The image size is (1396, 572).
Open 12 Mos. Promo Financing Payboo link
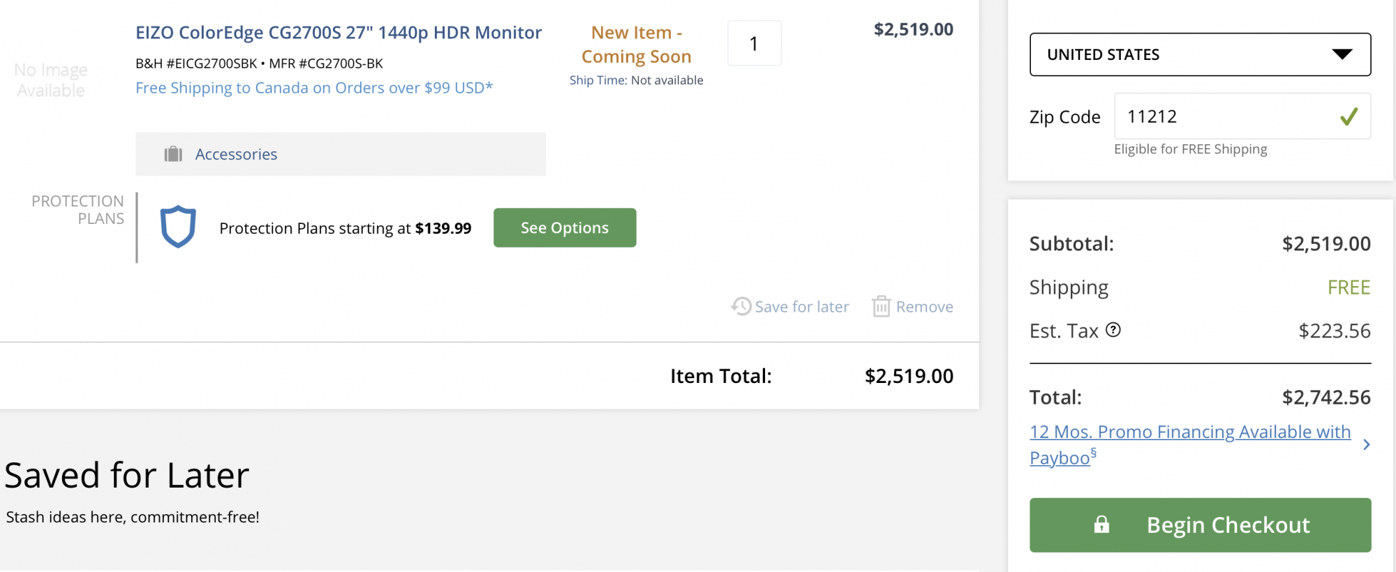[1189, 432]
